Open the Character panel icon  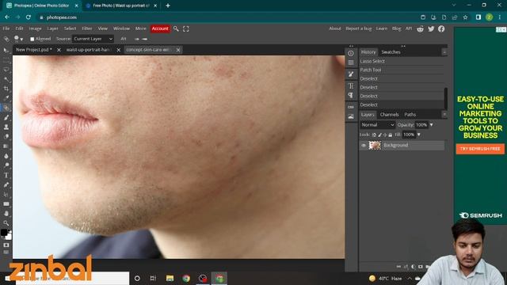(x=351, y=86)
